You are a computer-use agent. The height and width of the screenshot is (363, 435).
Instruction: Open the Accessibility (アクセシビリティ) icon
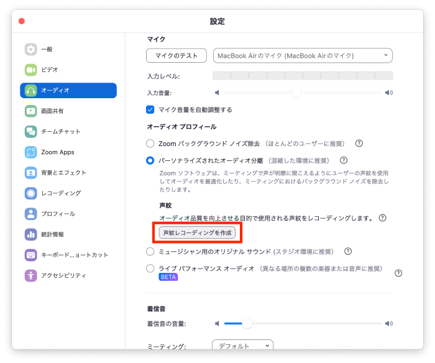pos(31,275)
